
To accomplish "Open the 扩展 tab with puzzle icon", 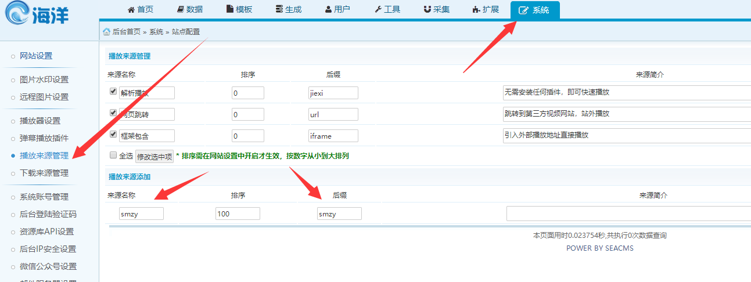I will click(x=486, y=9).
